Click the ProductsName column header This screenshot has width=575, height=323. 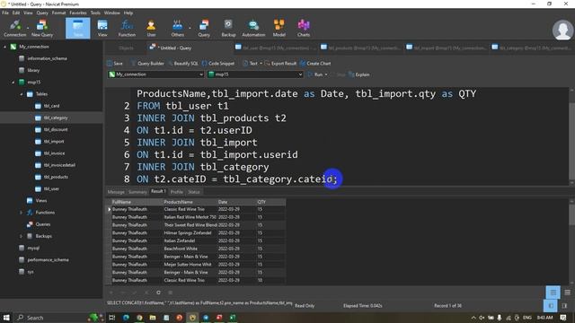click(x=190, y=202)
